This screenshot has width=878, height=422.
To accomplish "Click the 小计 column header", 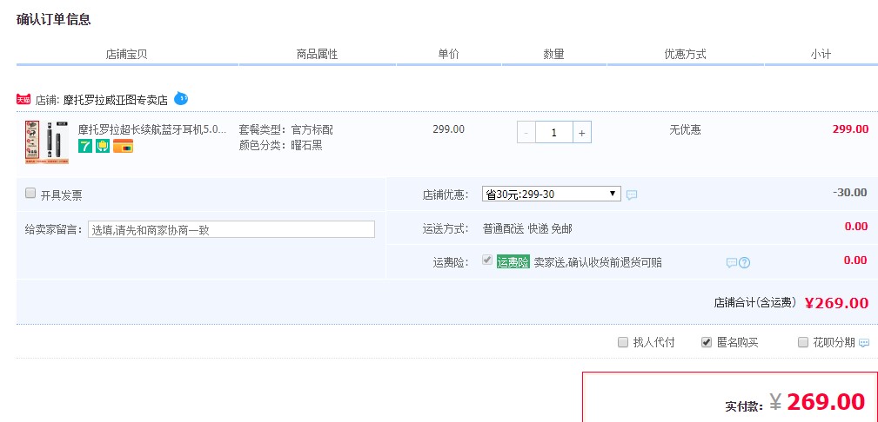I will 821,54.
